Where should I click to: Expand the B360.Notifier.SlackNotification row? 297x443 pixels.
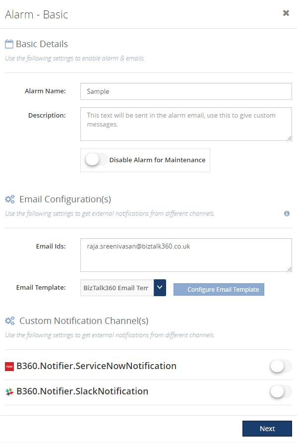pyautogui.click(x=149, y=392)
